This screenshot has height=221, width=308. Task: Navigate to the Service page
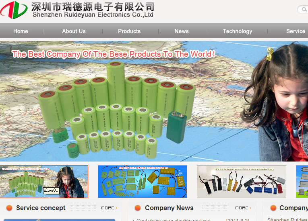[295, 31]
